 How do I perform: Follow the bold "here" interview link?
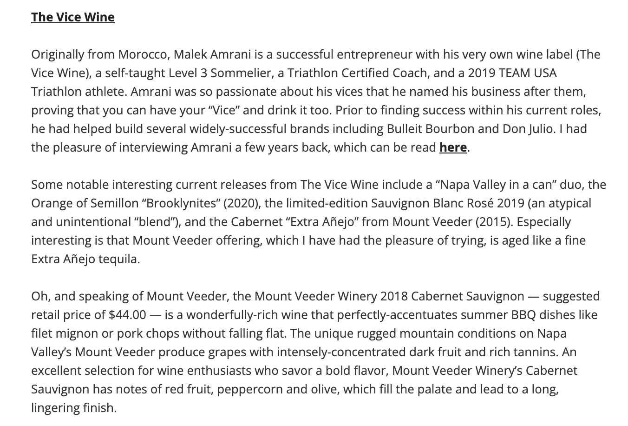[x=453, y=147]
